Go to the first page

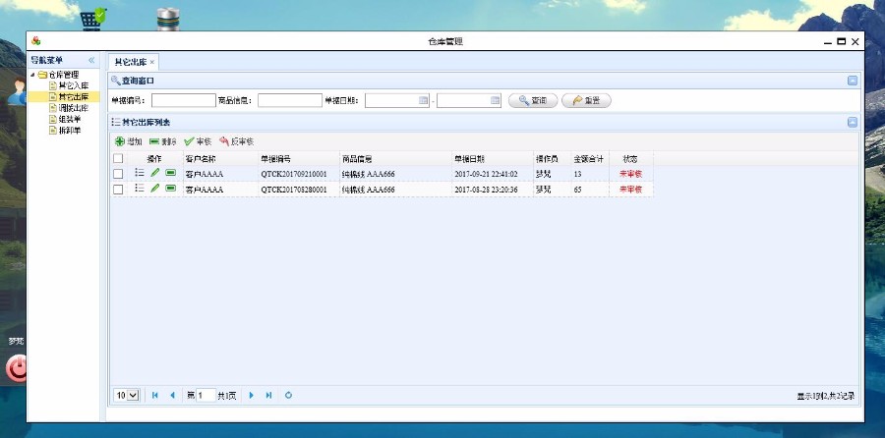pyautogui.click(x=155, y=395)
